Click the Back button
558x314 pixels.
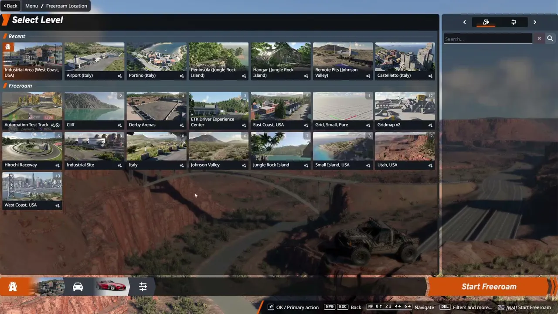[x=10, y=6]
